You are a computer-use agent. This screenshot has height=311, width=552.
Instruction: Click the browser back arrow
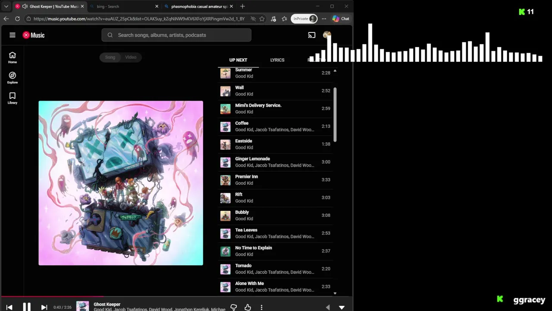pos(6,19)
